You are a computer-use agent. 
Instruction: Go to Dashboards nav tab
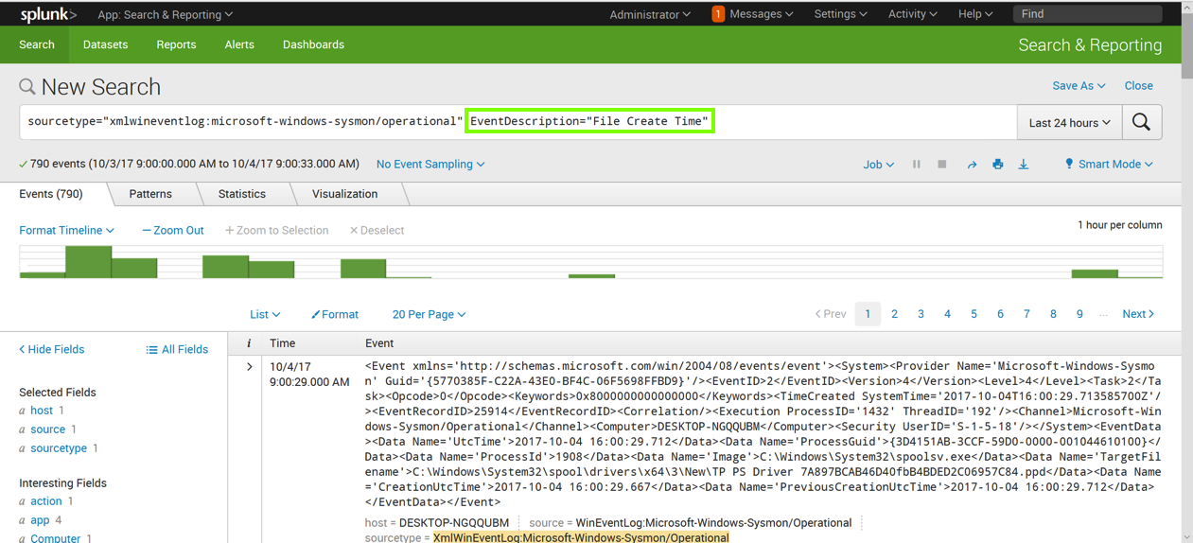[313, 44]
